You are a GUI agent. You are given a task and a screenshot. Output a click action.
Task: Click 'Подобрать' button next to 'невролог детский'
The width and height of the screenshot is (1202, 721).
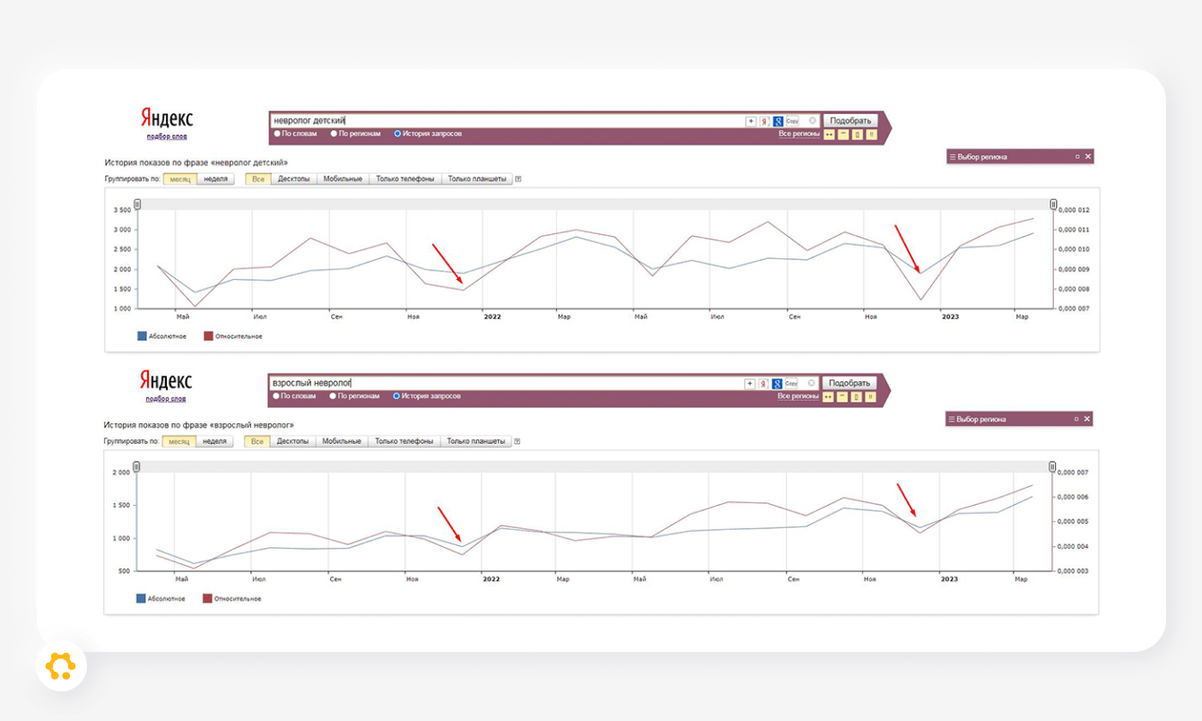pyautogui.click(x=850, y=120)
